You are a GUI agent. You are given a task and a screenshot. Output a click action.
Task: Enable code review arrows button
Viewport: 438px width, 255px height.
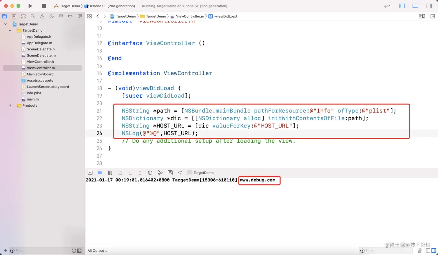coord(387,6)
